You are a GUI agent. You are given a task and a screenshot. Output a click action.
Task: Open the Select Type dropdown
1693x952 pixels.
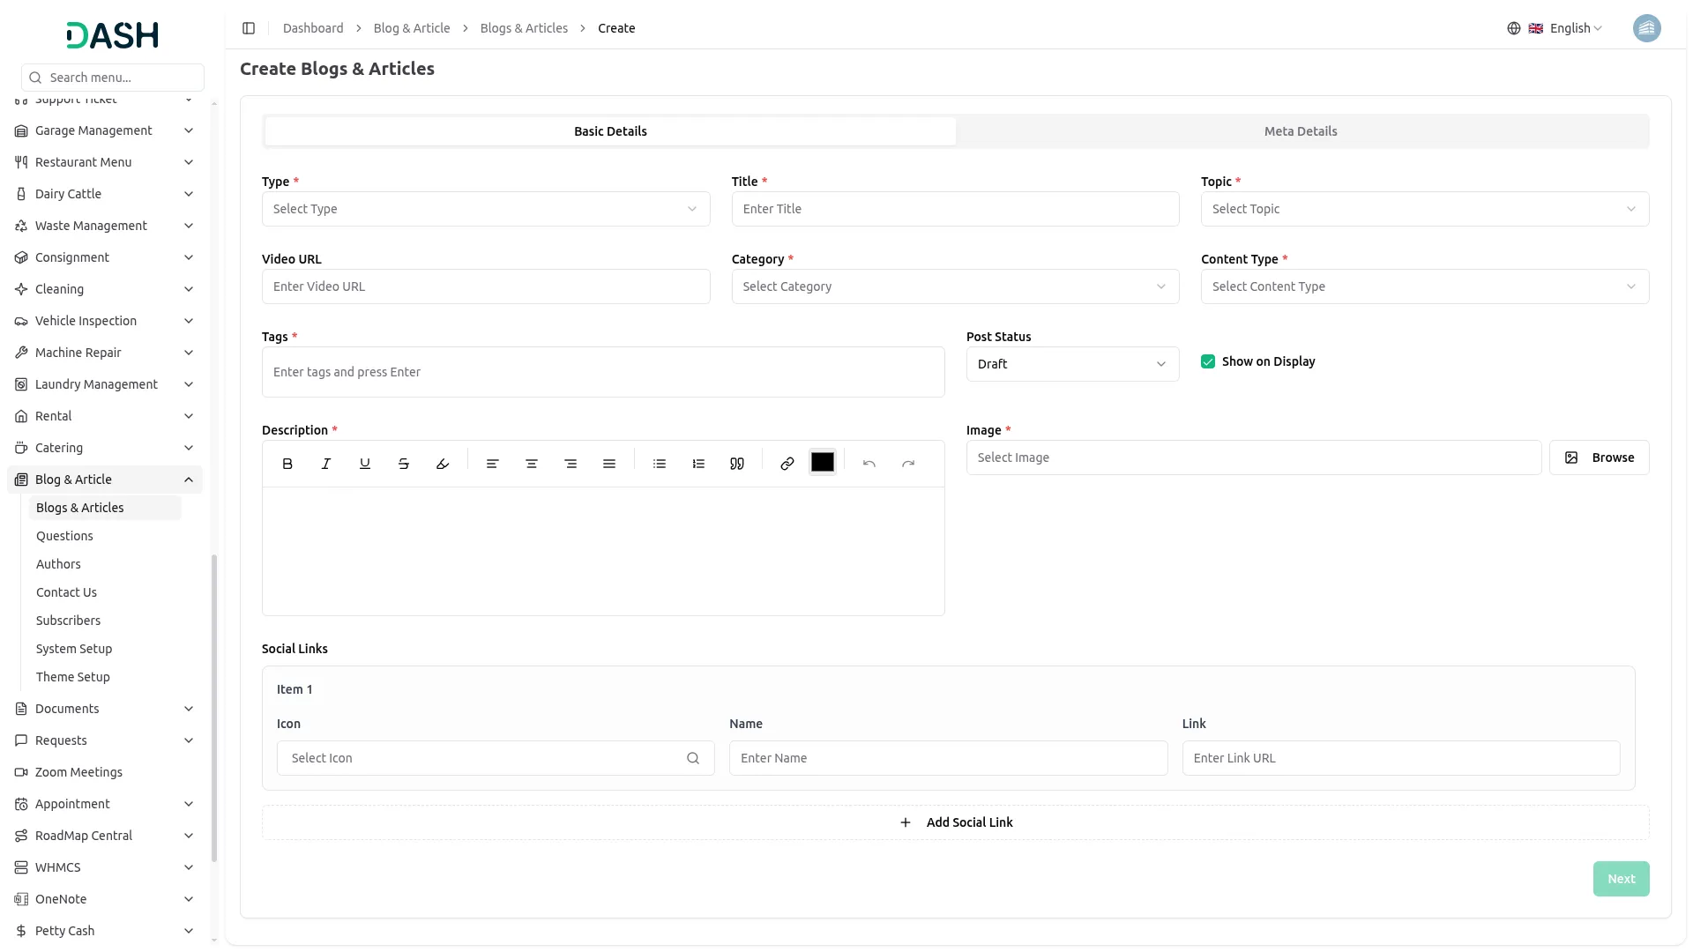pos(486,209)
